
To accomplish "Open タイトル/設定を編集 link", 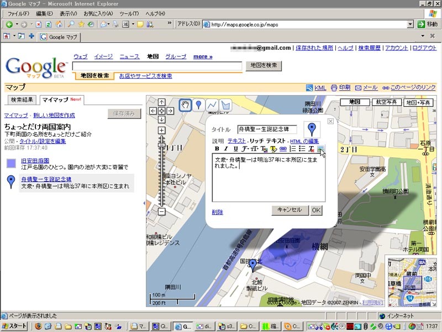I will click(x=43, y=141).
